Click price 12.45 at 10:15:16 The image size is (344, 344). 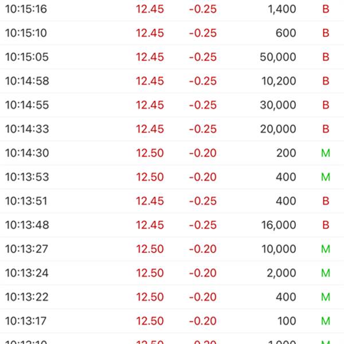point(150,9)
